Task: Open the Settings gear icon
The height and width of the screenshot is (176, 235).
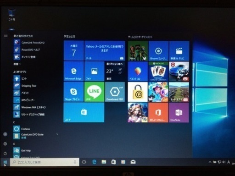Action: point(5,144)
